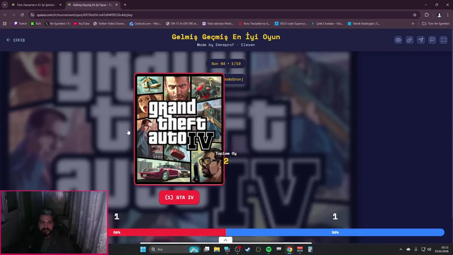Open the 'Yer İşaretleri / X' bookmark

(x=57, y=24)
